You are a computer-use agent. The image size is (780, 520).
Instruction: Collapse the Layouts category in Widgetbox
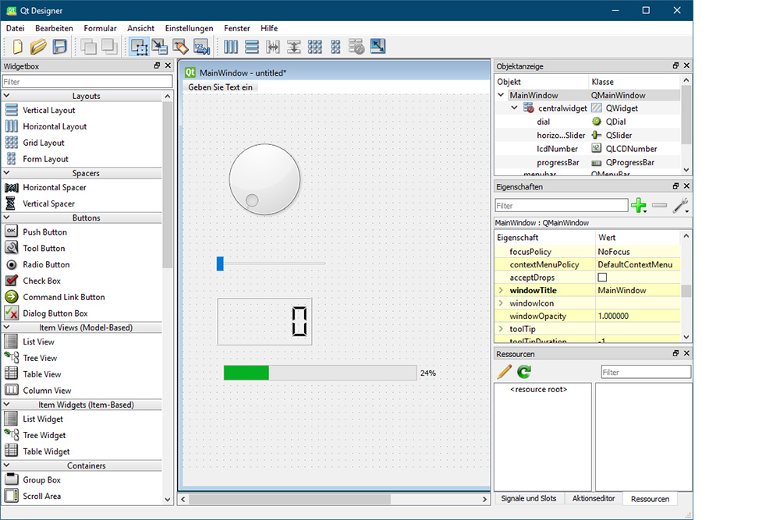7,95
